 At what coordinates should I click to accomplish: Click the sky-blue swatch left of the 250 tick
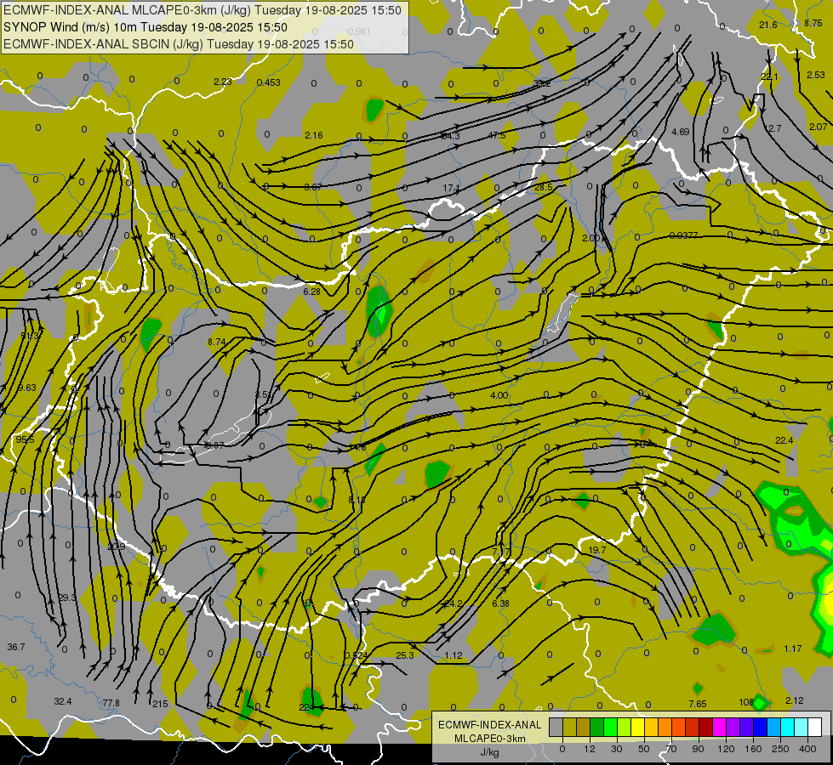[x=774, y=728]
